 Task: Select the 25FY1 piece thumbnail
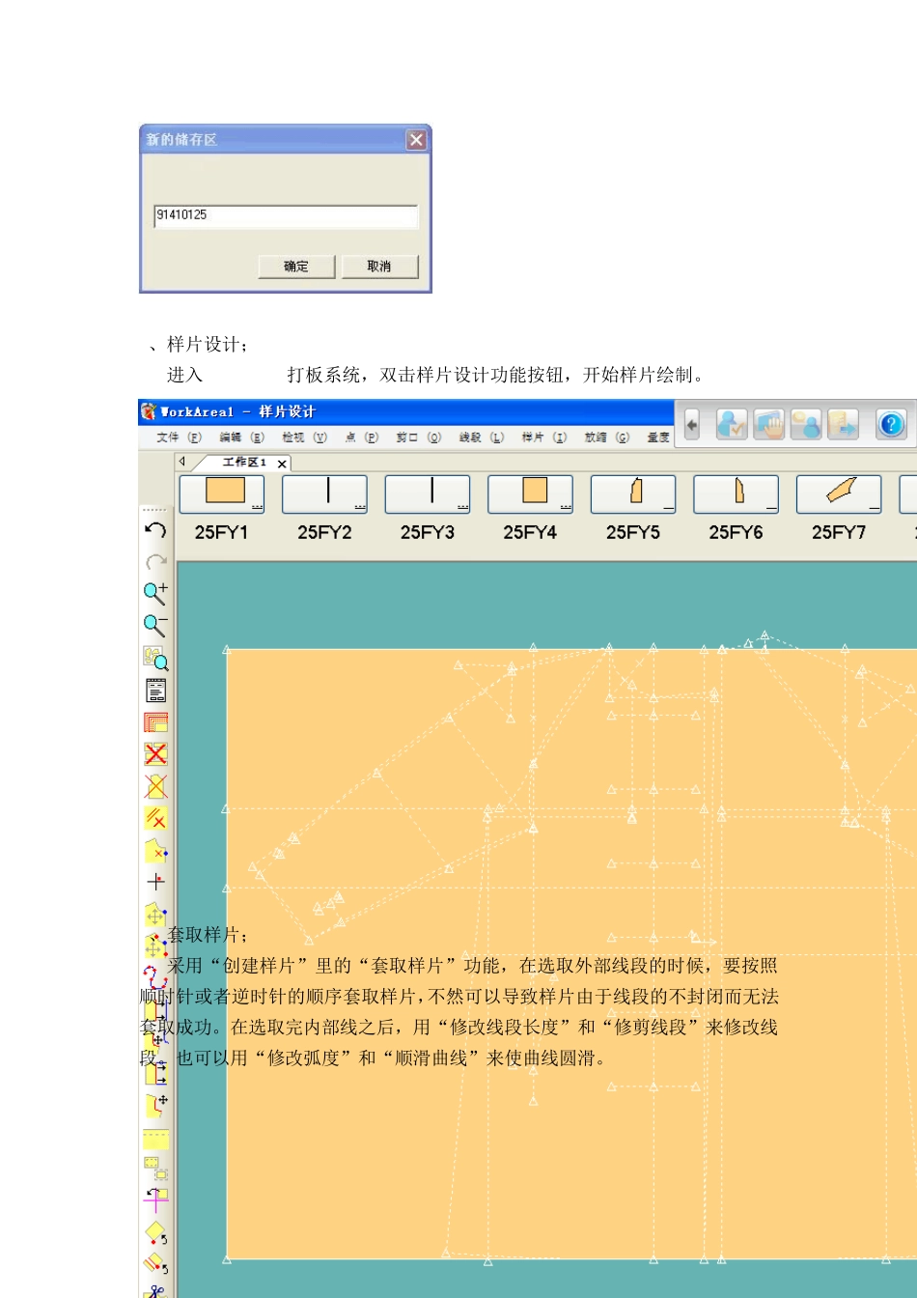222,494
